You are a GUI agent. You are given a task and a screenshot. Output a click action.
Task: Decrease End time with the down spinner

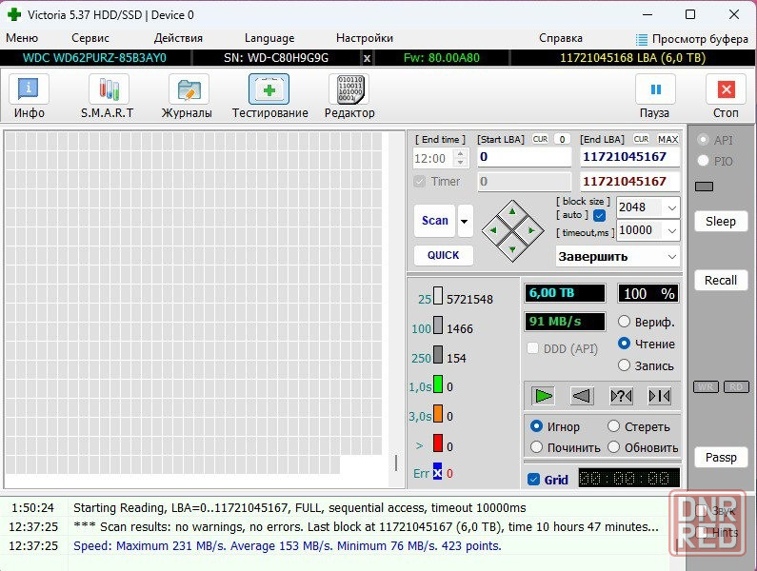click(x=461, y=163)
